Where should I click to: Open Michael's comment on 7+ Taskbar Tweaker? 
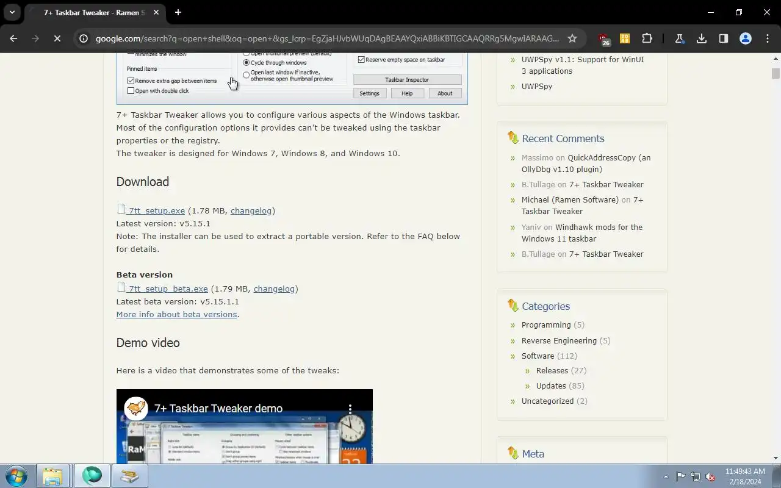point(582,206)
